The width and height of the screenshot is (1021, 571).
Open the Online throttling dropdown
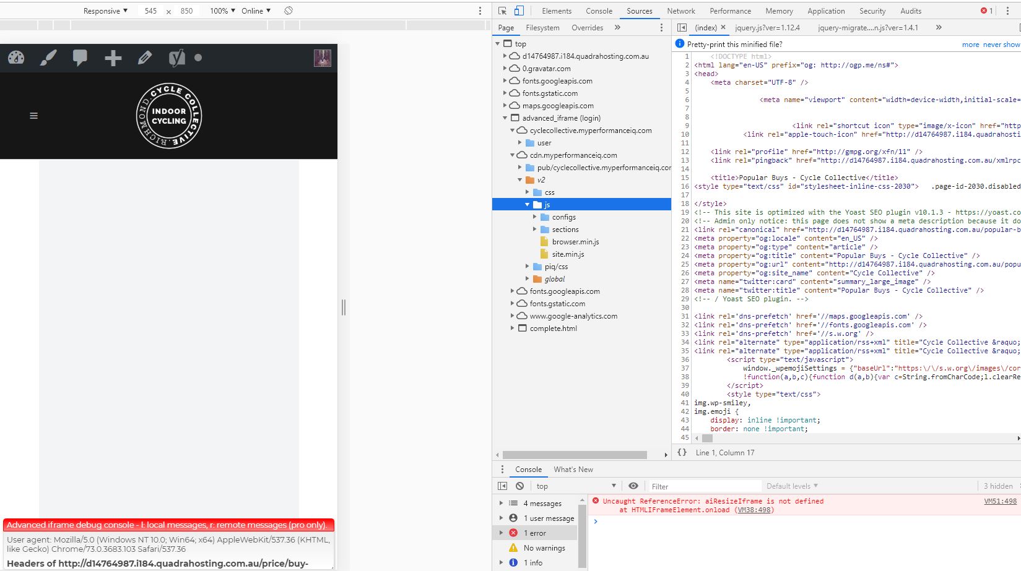coord(256,11)
